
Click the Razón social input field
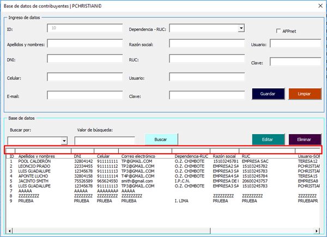(207, 44)
